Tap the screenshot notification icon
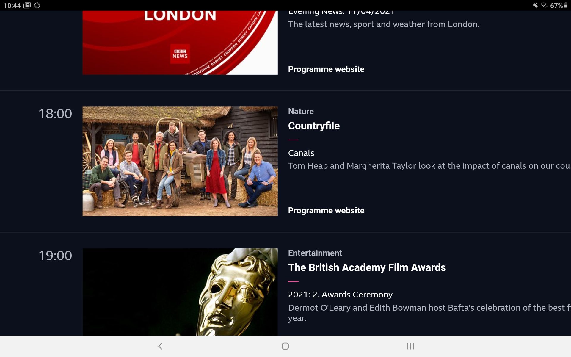 (x=27, y=5)
